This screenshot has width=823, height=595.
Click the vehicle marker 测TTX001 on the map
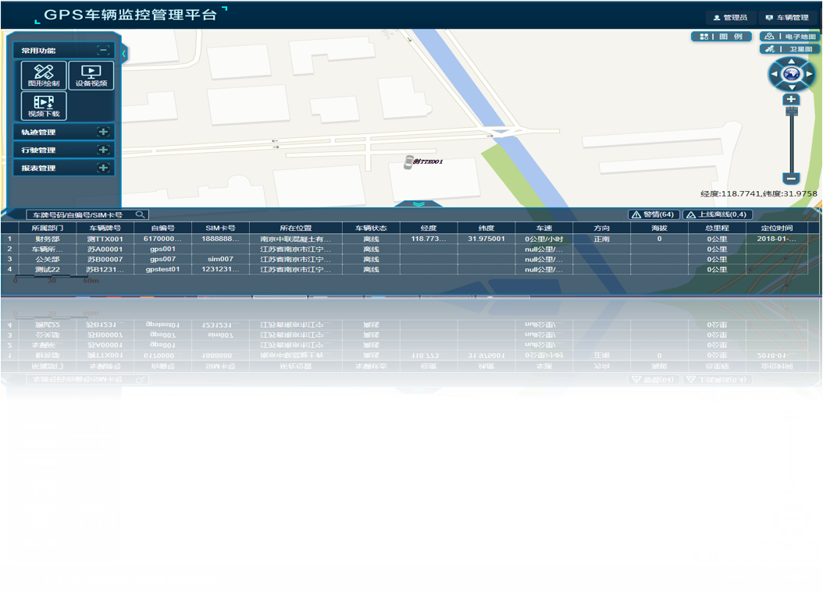tap(408, 161)
